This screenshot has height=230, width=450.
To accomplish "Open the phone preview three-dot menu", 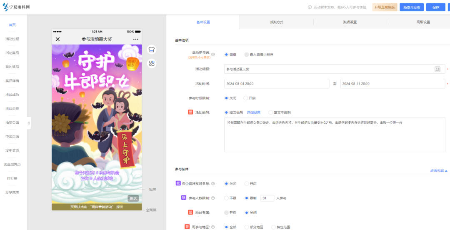I will click(x=136, y=39).
